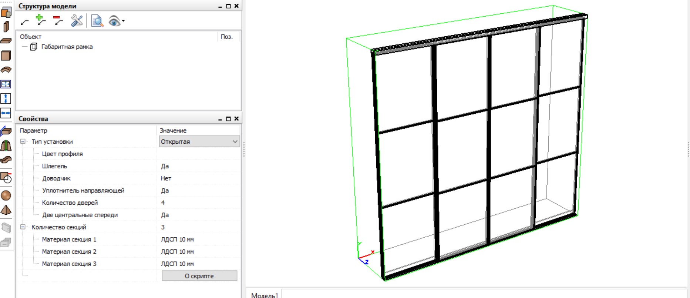
Task: Click the Цвет профиля value field
Action: pos(198,154)
